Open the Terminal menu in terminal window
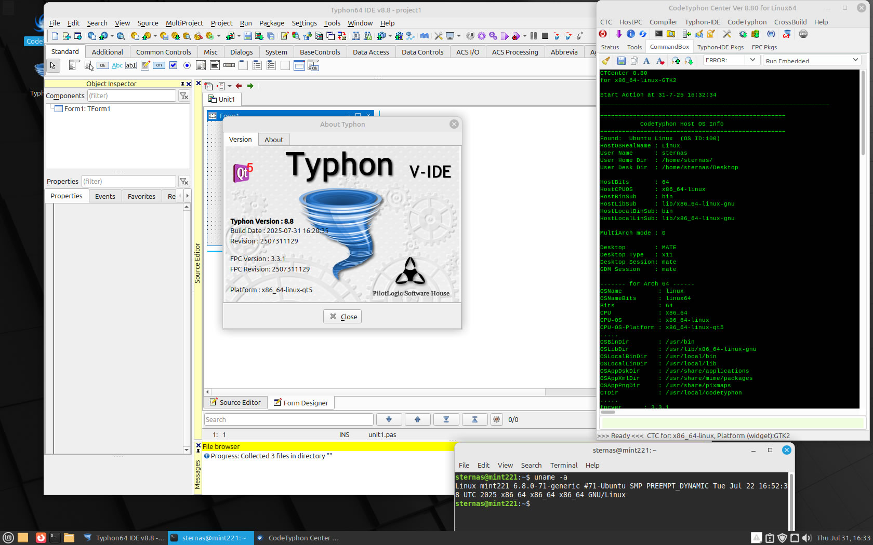This screenshot has width=873, height=545. 564,465
